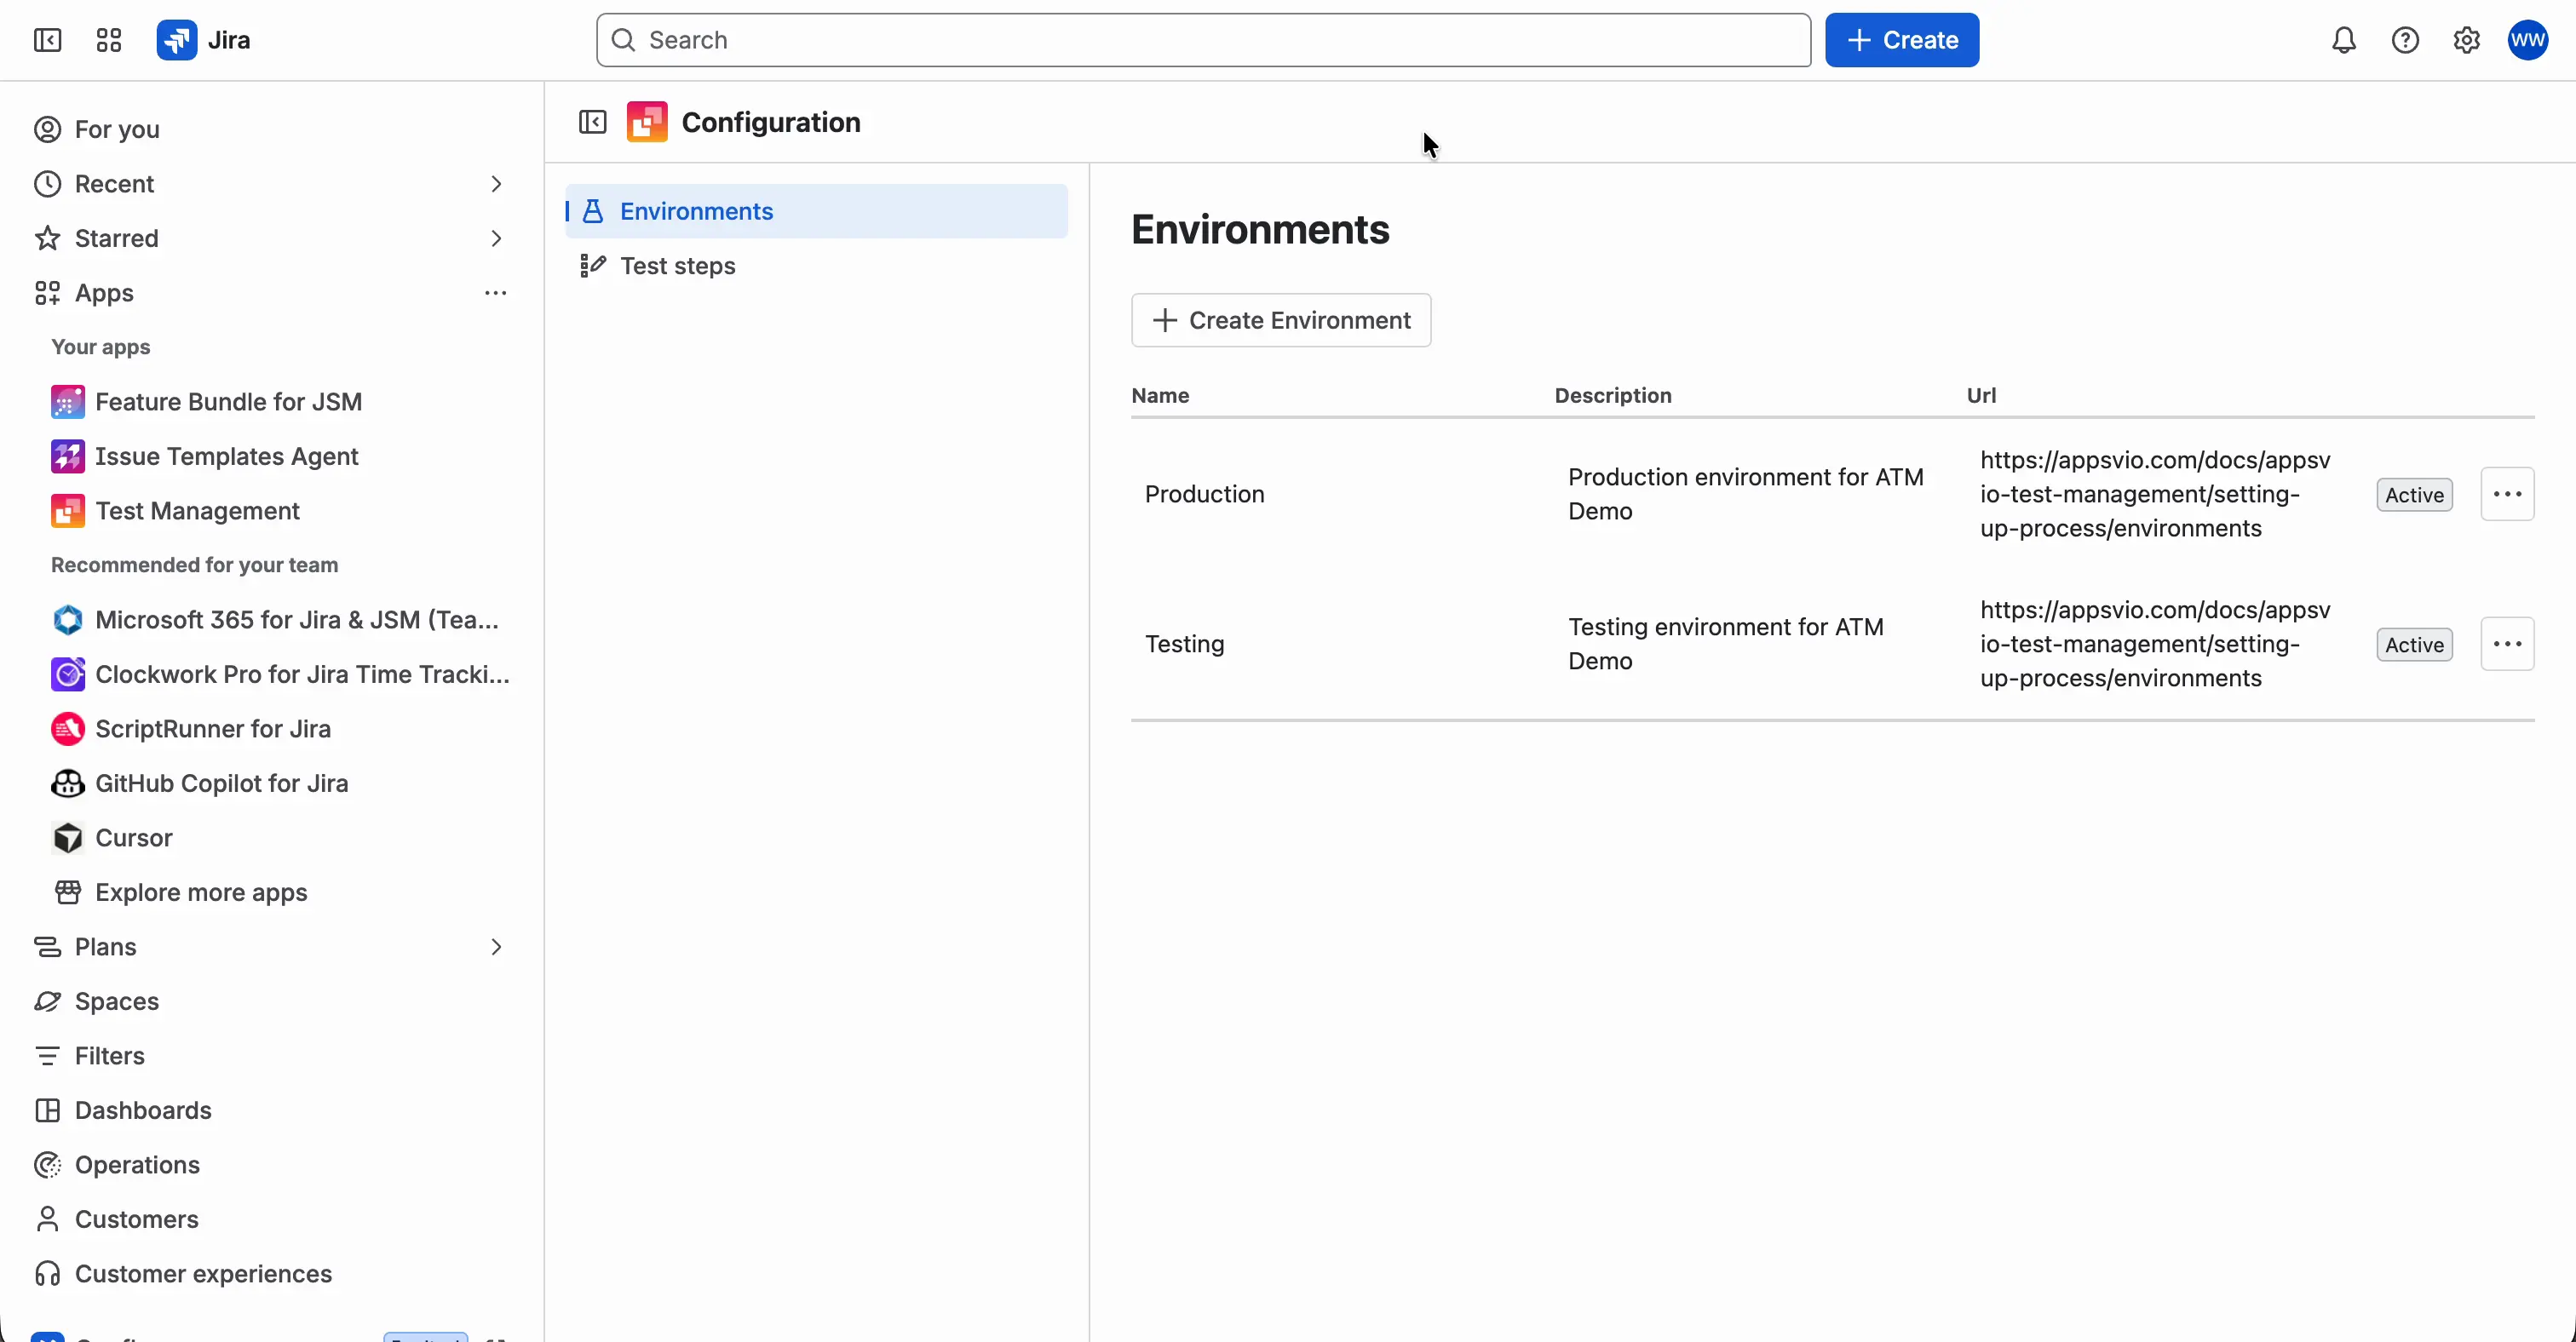The height and width of the screenshot is (1342, 2576).
Task: Collapse the main Jira sidebar
Action: click(x=47, y=40)
